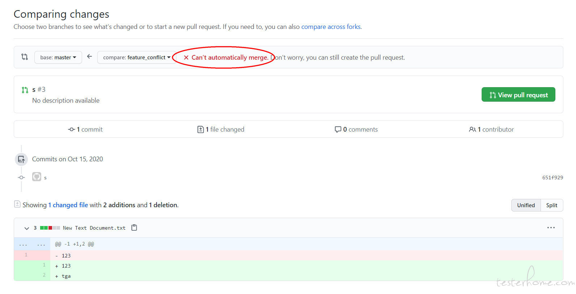Click the people icon beside 1 contributor
The image size is (576, 294).
pyautogui.click(x=472, y=129)
